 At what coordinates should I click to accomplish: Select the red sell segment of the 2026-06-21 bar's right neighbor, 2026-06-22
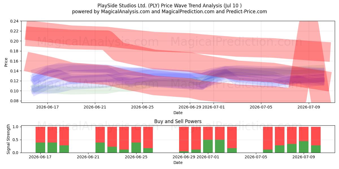pyautogui.click(x=100, y=135)
